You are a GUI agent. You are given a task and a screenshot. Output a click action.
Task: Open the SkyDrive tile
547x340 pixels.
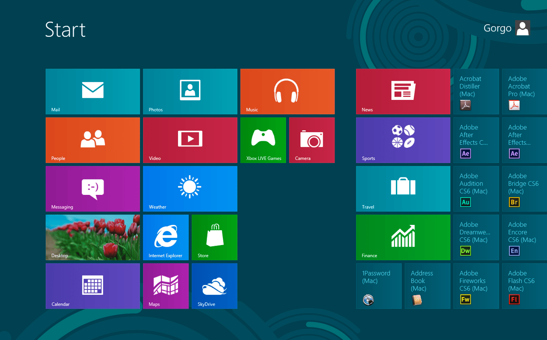pyautogui.click(x=214, y=286)
